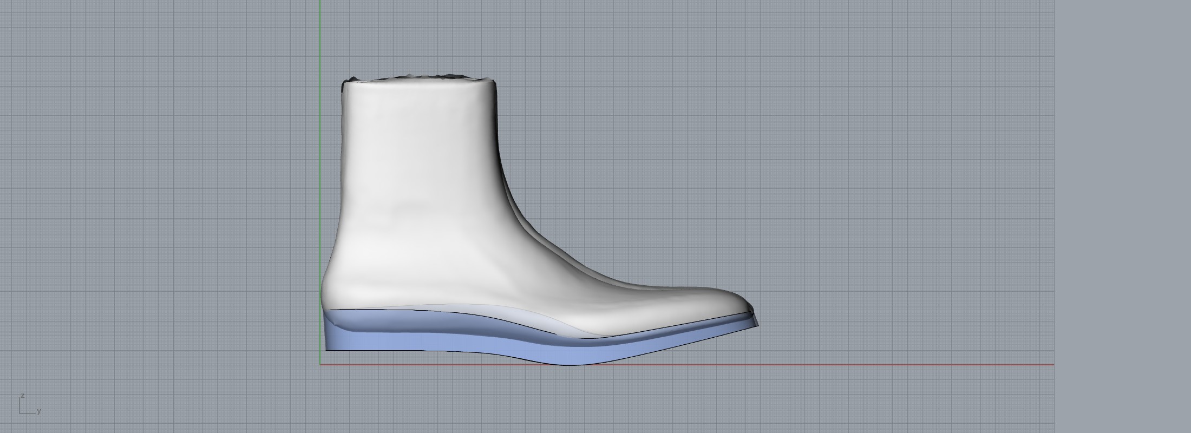Click the y label on the axis icon
Viewport: 1191px width, 433px height.
[39, 411]
